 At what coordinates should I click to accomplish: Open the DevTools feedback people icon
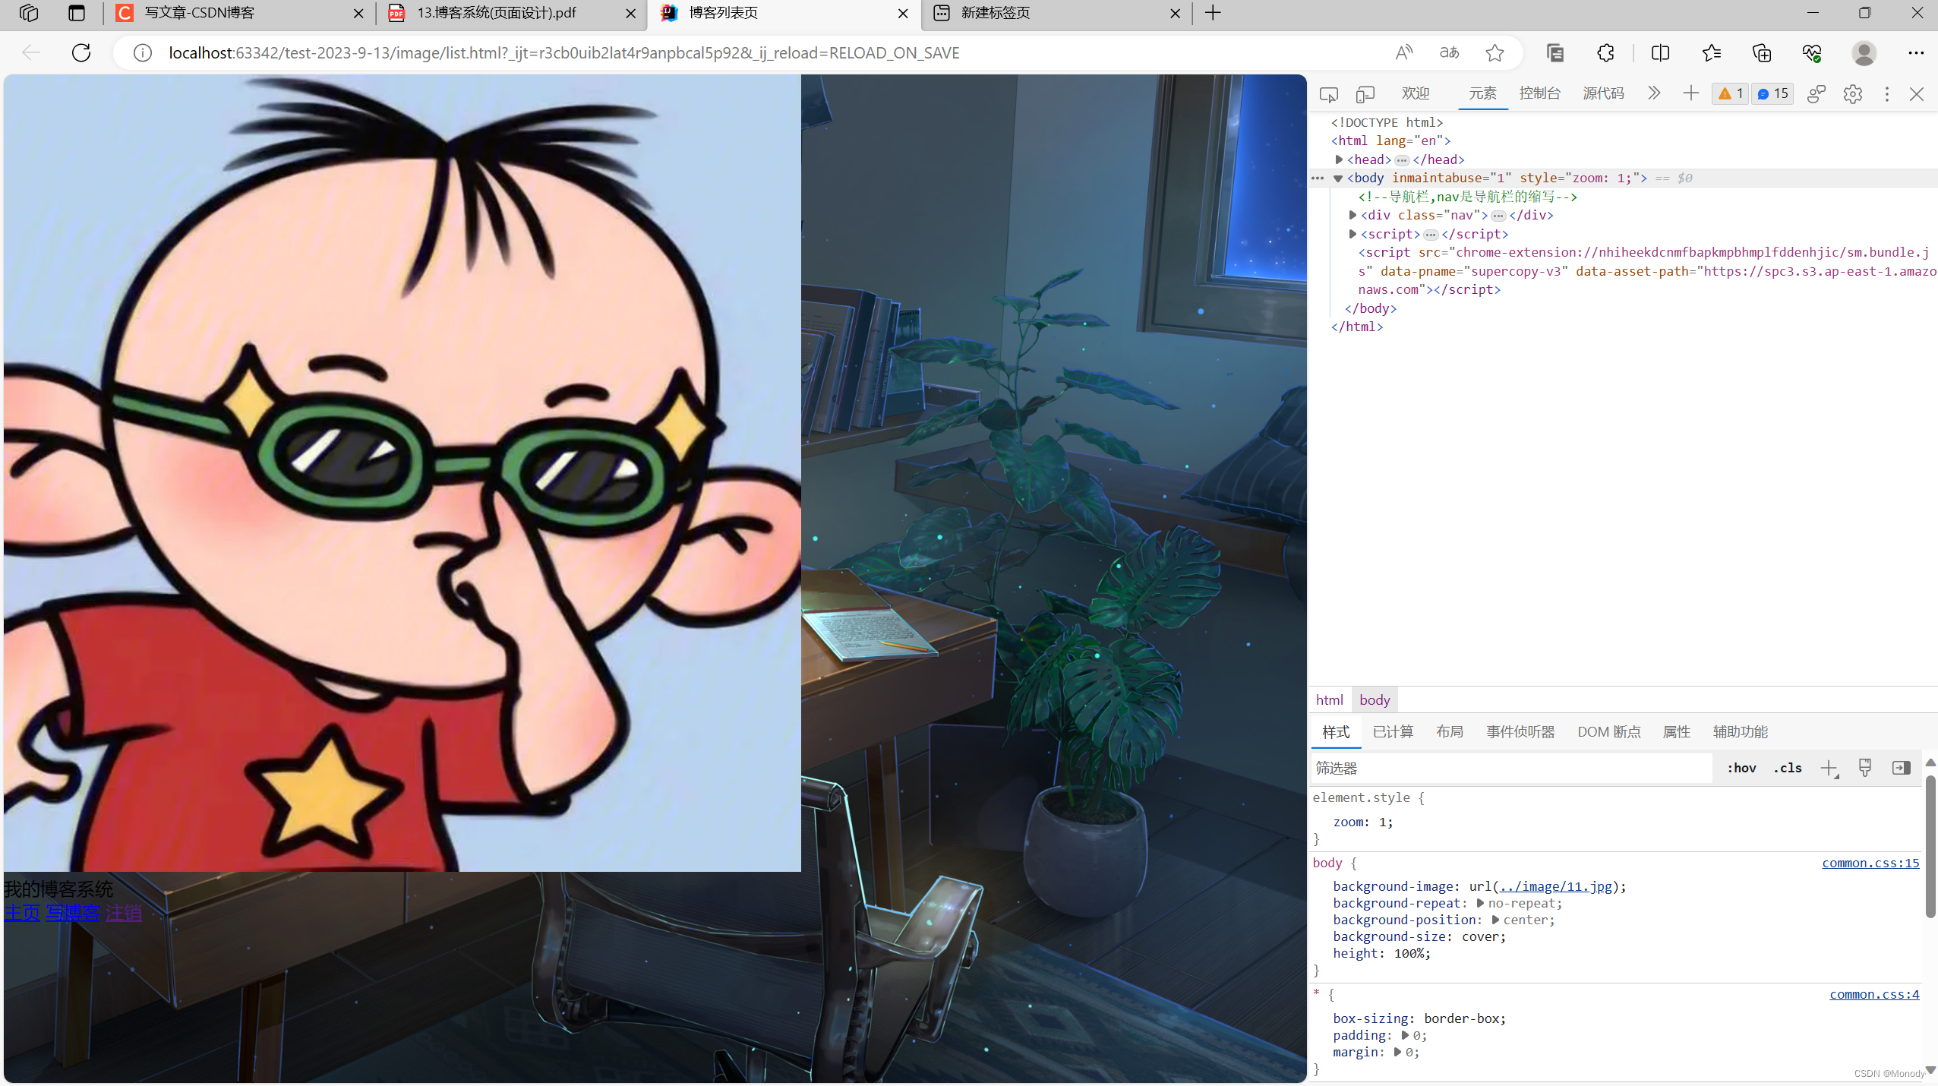1816,94
